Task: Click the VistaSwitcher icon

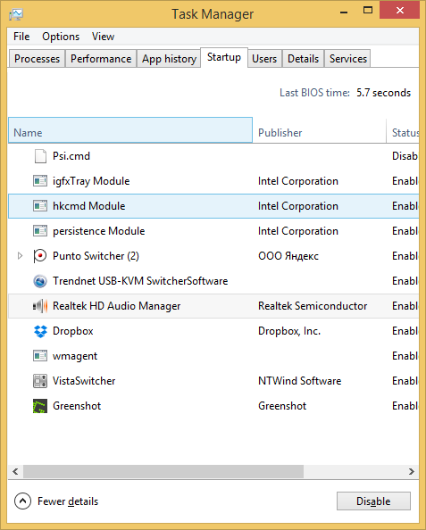Action: coord(40,381)
